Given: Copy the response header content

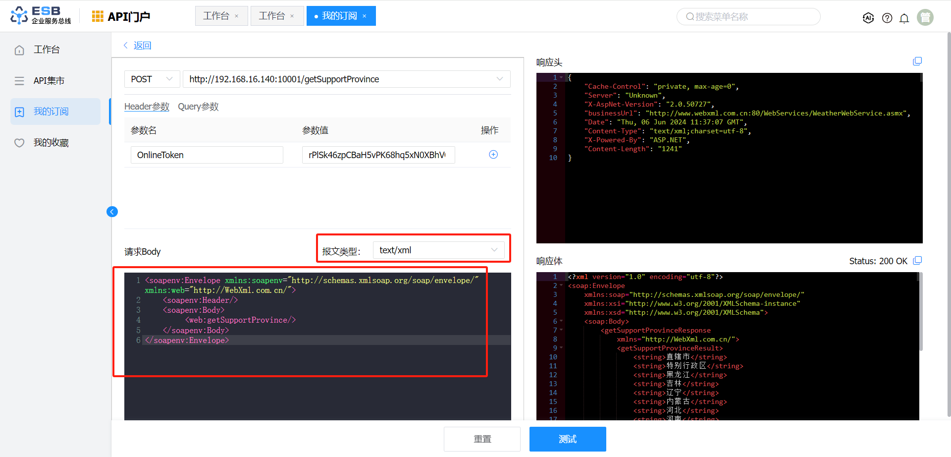Looking at the screenshot, I should (917, 61).
